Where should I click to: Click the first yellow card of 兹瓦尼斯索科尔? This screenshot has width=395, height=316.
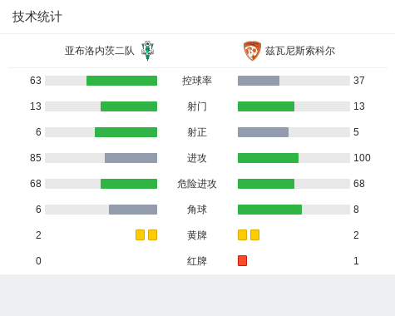242,235
